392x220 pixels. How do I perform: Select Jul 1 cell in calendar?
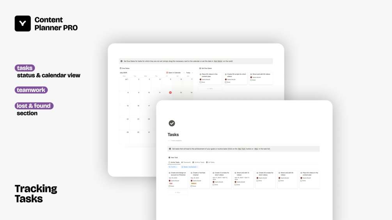(124, 84)
